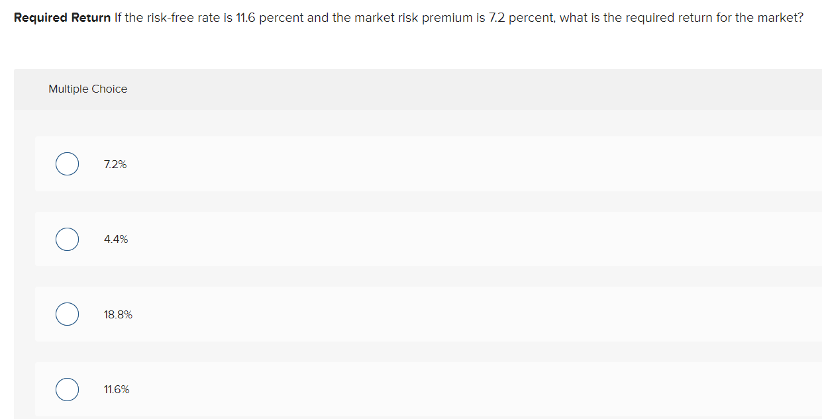Select the 4.4% radio button

(x=67, y=239)
